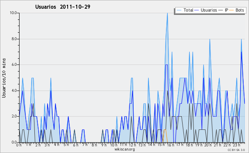
Task: Click the 'IP' legend label
Action: [227, 10]
